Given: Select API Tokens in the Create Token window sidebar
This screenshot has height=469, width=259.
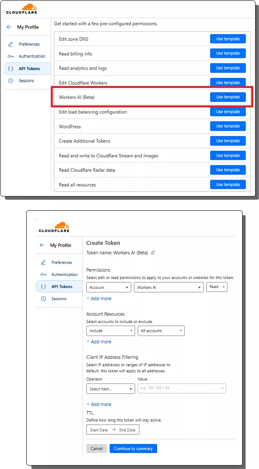Looking at the screenshot, I should 59,287.
